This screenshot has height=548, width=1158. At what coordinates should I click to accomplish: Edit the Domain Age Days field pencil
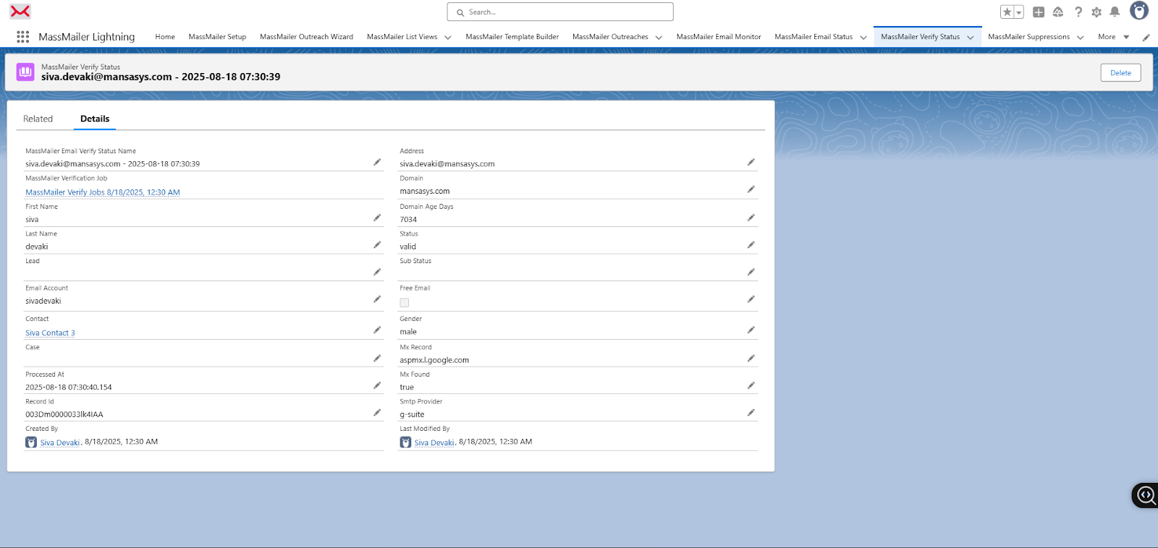(751, 218)
